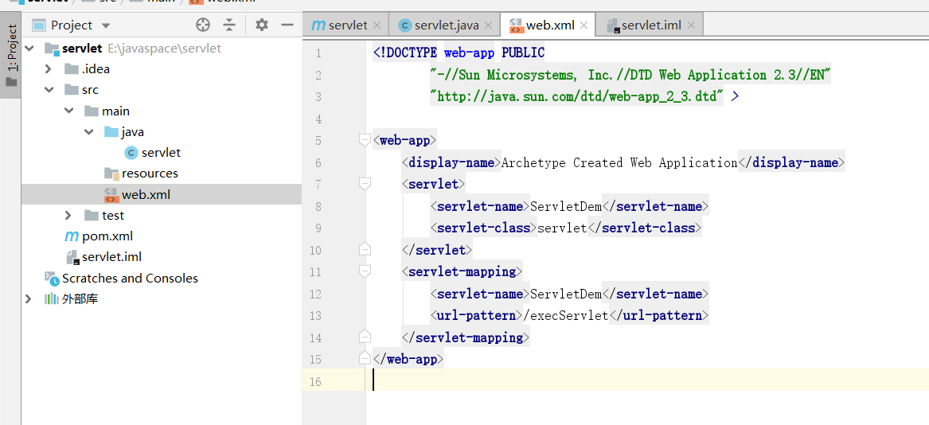Click the src folder icon
Viewport: 929px width, 425px height.
pyautogui.click(x=72, y=90)
